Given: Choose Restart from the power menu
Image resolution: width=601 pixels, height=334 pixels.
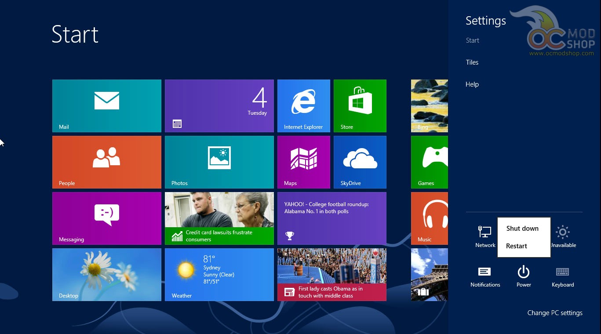Looking at the screenshot, I should 517,246.
